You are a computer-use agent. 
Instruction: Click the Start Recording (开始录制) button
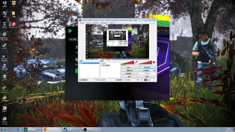point(146,70)
